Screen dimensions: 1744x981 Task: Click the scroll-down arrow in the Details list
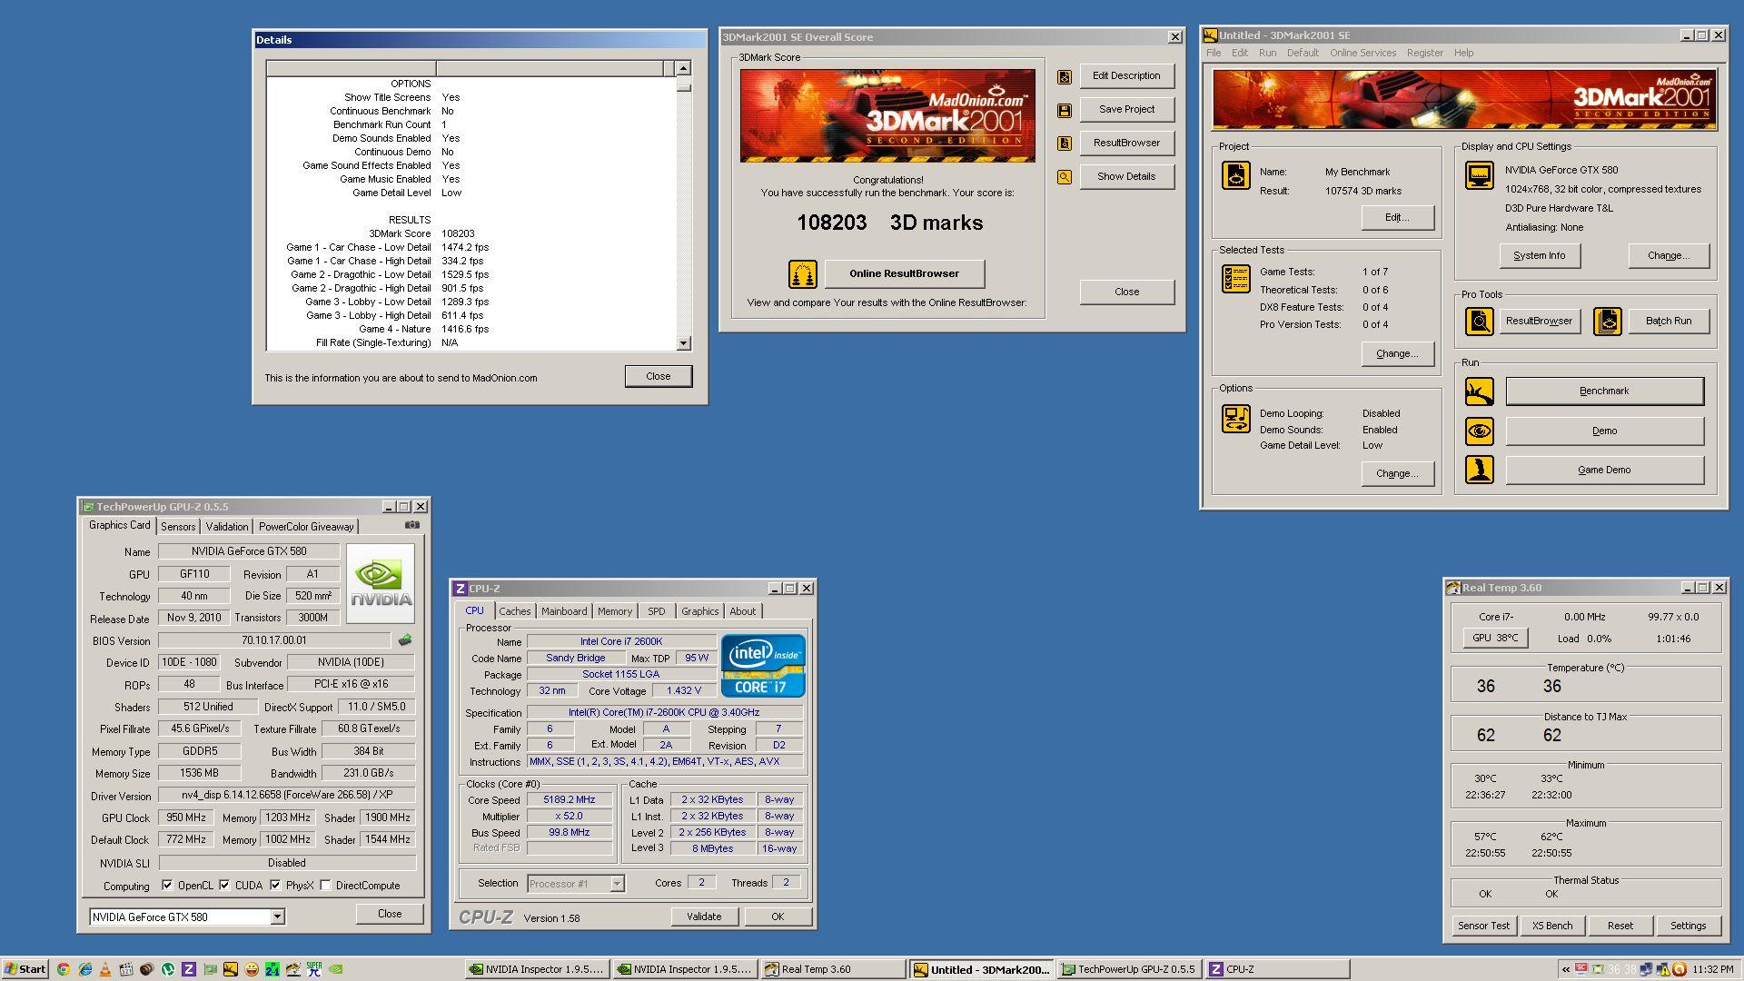point(683,343)
